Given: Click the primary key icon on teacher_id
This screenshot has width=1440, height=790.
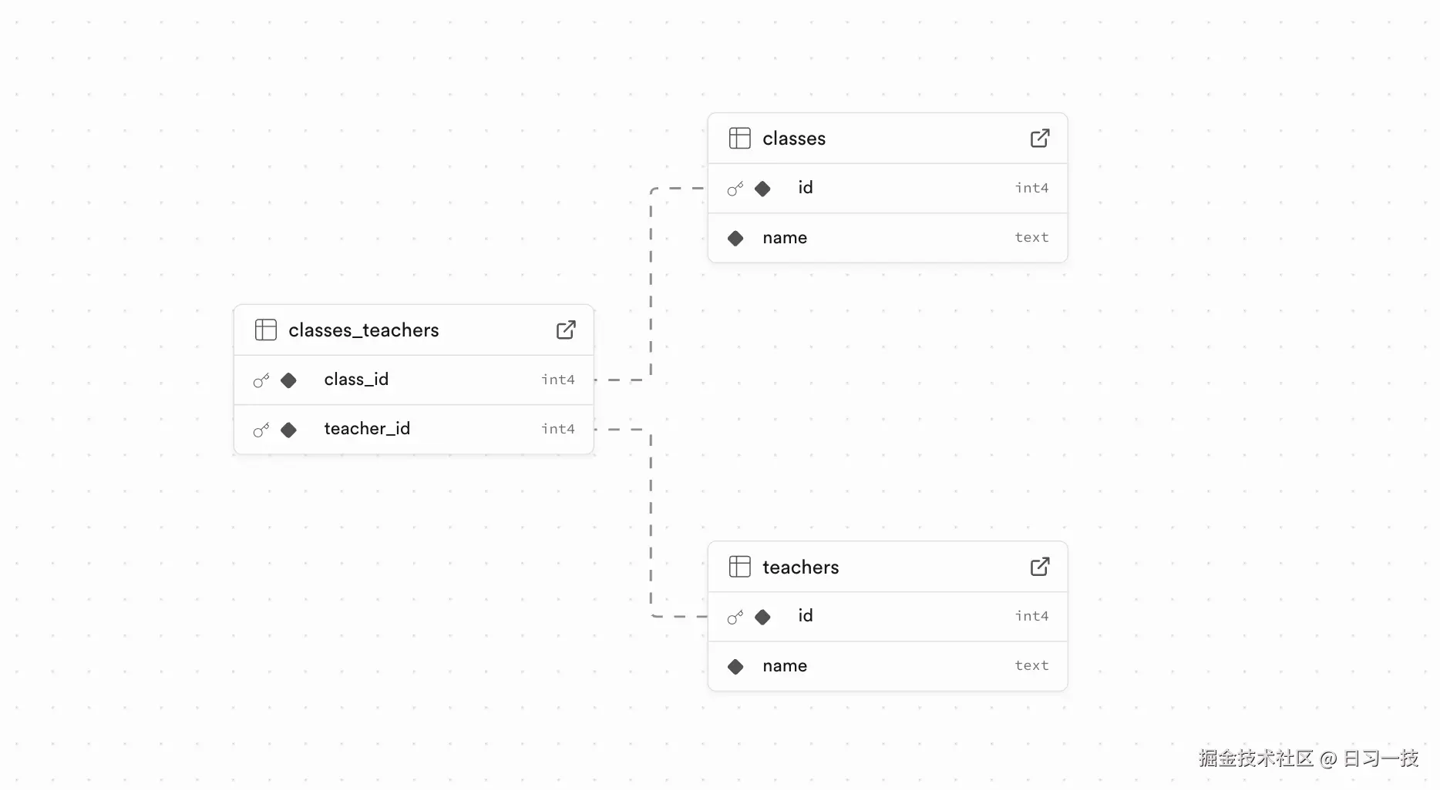Looking at the screenshot, I should [261, 430].
